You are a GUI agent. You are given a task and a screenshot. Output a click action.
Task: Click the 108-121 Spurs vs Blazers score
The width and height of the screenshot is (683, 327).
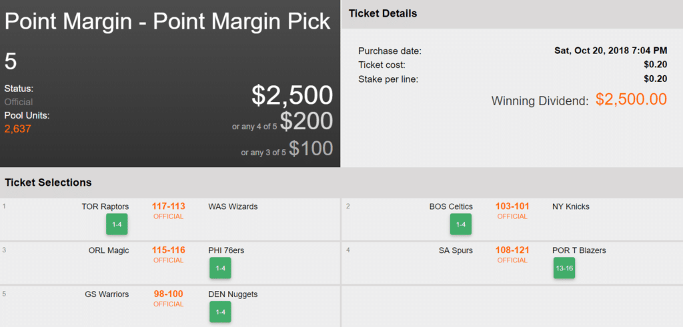tap(512, 250)
